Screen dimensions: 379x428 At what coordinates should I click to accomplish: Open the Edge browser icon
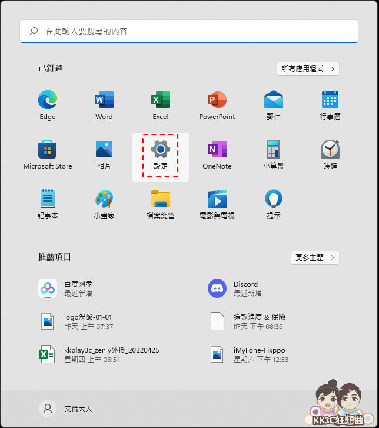point(48,100)
